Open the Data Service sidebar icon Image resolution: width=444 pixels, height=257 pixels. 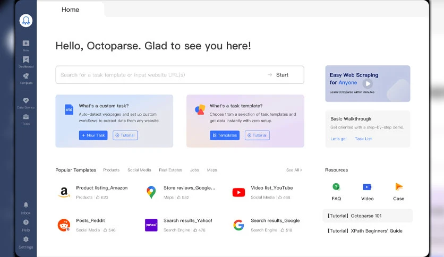pos(26,100)
